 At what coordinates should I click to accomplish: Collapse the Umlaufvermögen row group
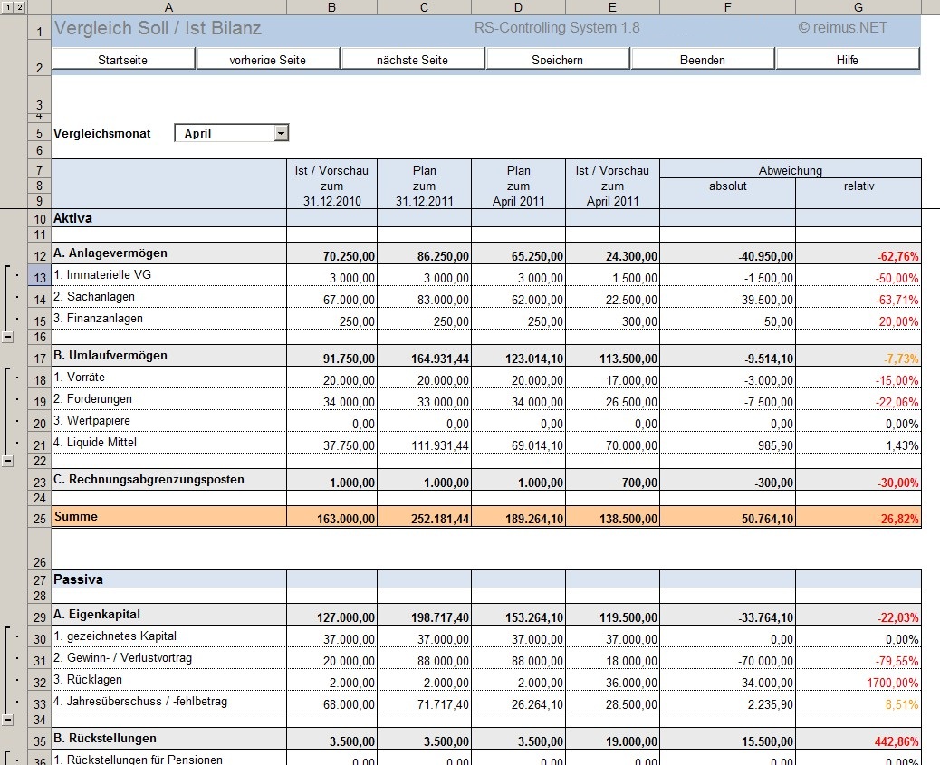click(8, 461)
